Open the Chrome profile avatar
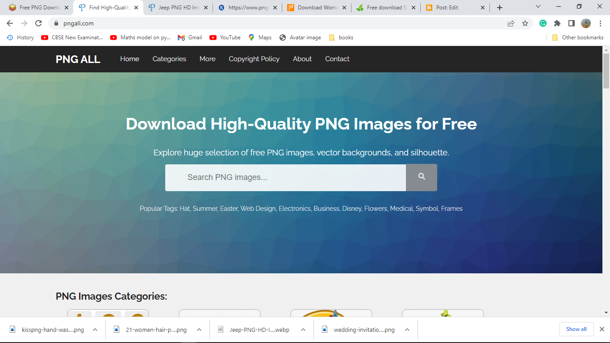This screenshot has width=610, height=343. [x=586, y=23]
